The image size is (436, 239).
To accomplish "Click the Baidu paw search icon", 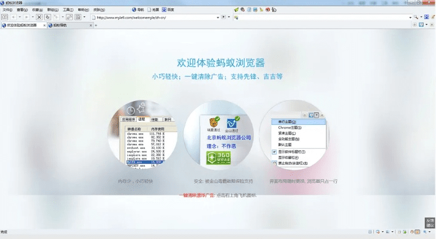I will pos(426,17).
